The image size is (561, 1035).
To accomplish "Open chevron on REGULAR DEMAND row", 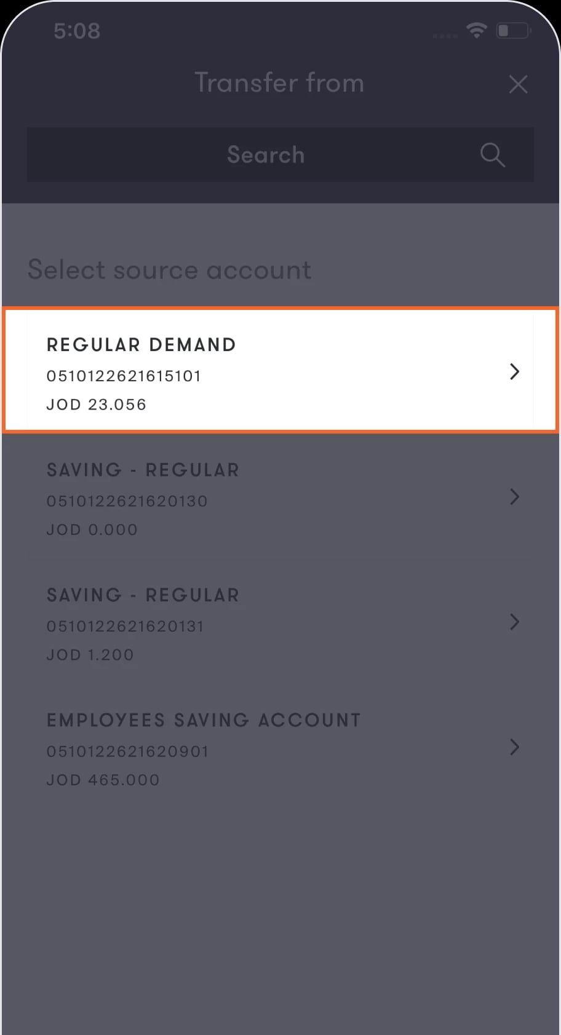I will pyautogui.click(x=514, y=371).
